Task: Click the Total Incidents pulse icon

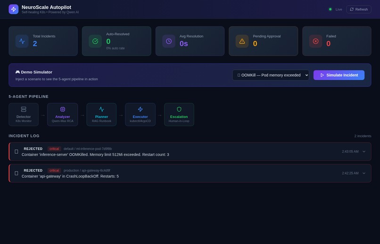Action: coord(22,41)
